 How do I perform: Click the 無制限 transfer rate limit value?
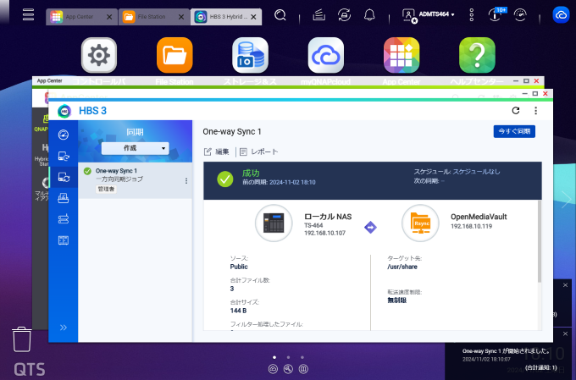(x=396, y=300)
